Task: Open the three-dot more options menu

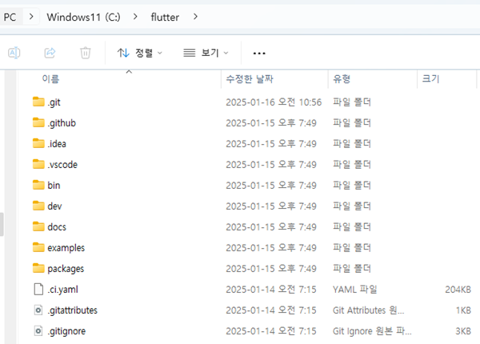Action: 259,54
